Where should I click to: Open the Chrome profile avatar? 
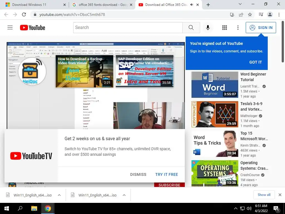click(270, 14)
